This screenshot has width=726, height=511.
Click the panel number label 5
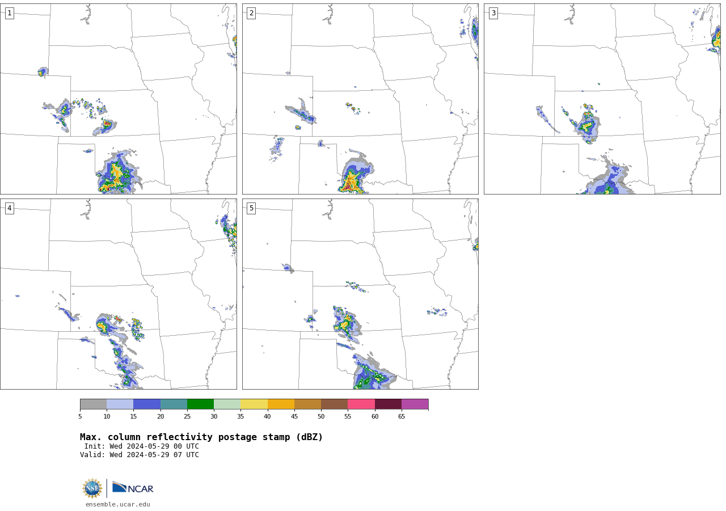(x=251, y=208)
